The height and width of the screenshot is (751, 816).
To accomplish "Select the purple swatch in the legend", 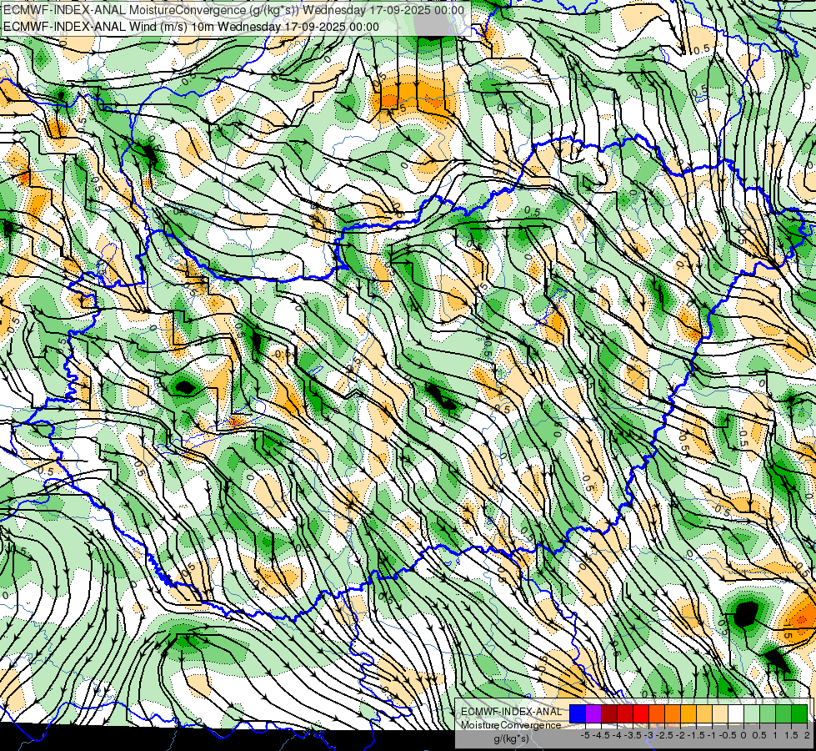I will [x=593, y=713].
